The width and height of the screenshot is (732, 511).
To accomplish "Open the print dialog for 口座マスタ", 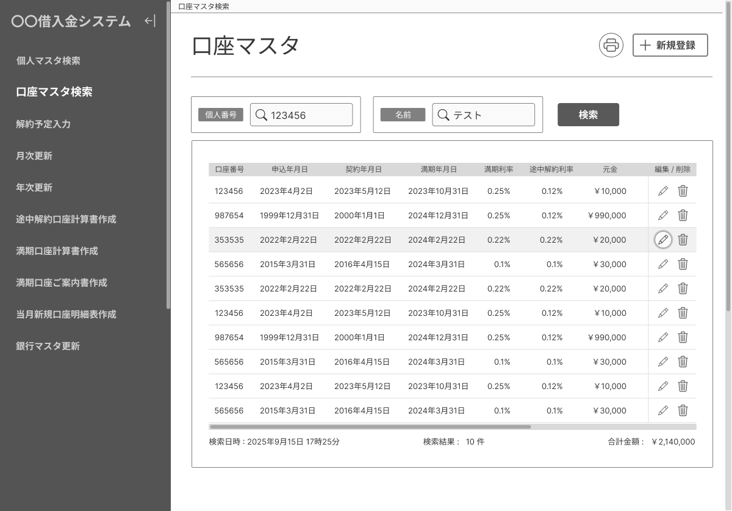I will (611, 45).
